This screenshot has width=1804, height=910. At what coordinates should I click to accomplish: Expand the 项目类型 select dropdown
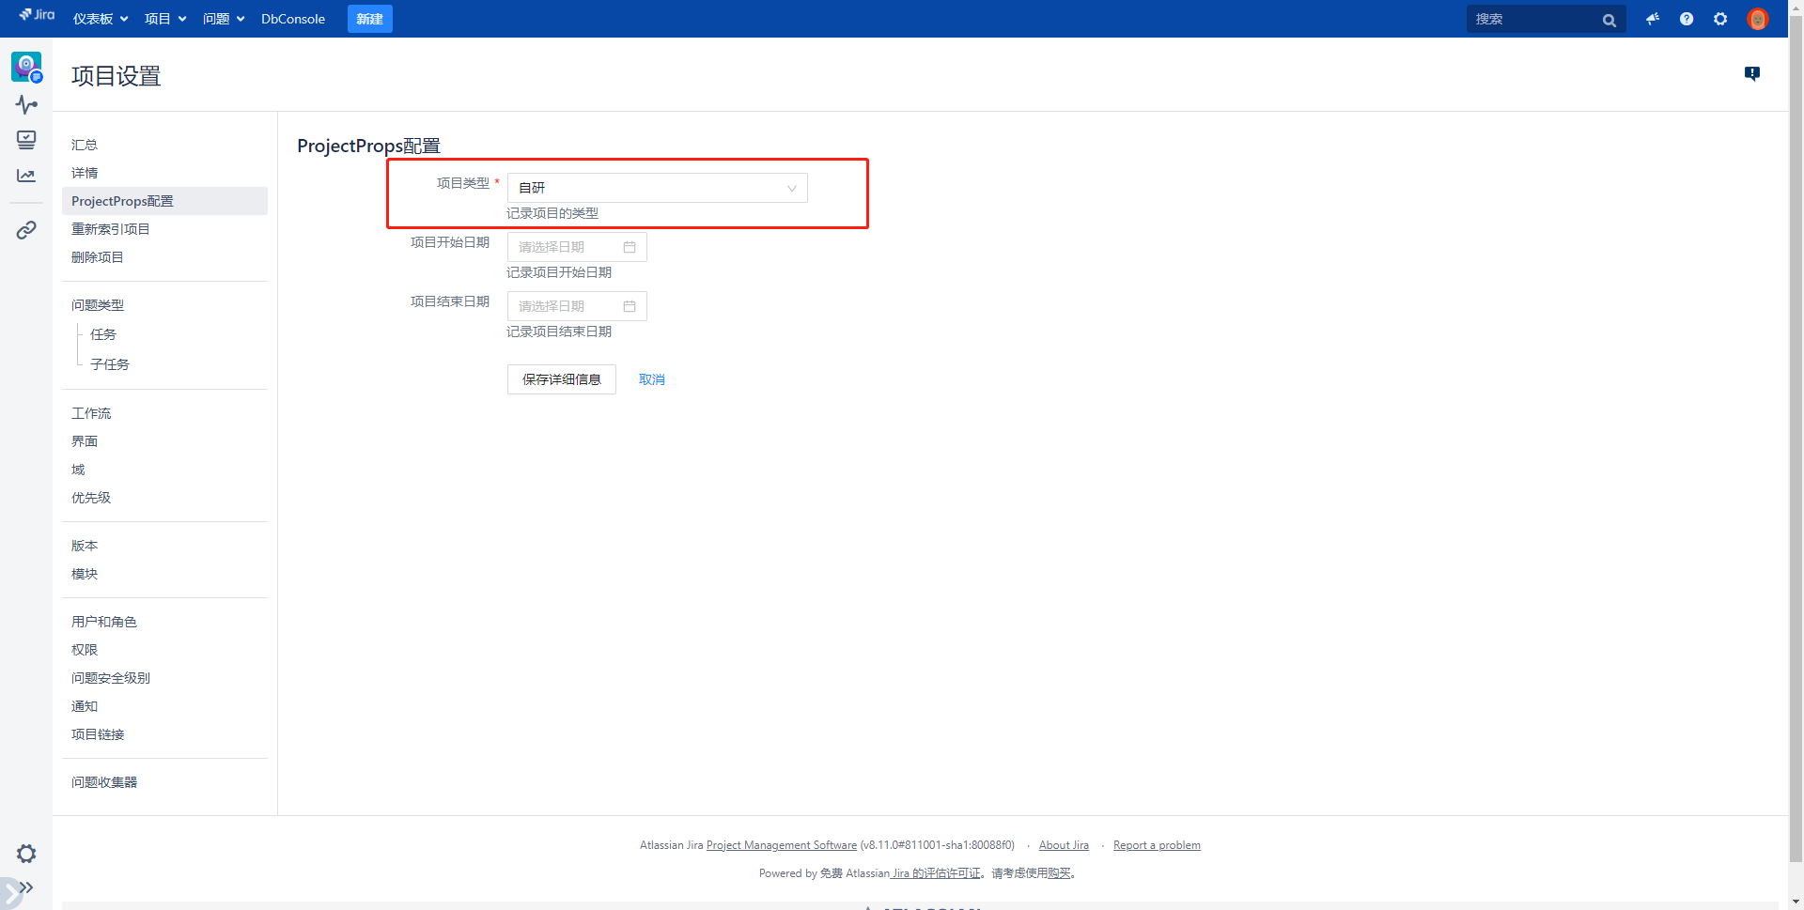657,188
